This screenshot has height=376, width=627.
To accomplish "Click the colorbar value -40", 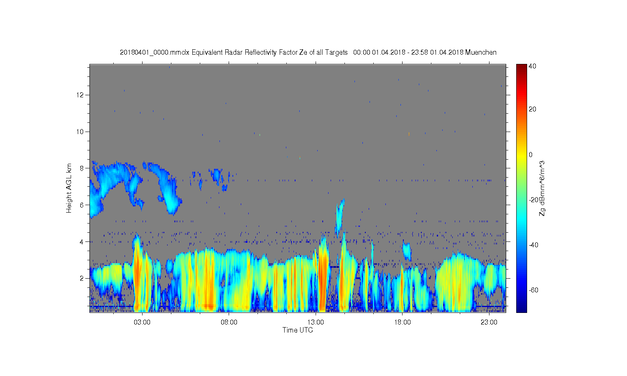I will point(533,245).
